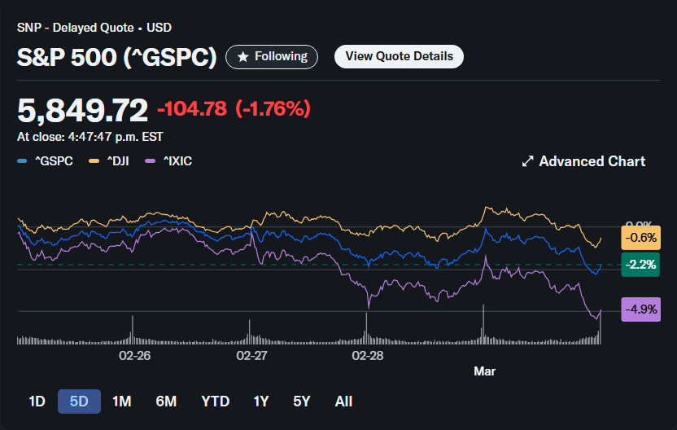This screenshot has width=677, height=430.
Task: Click the 'At close: 4:47:47 p.m. EST' text
Action: click(x=90, y=137)
